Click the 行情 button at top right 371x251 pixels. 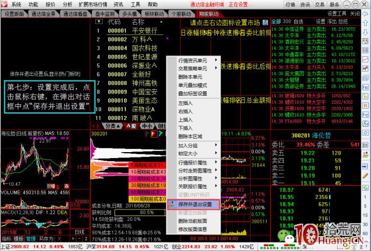pyautogui.click(x=291, y=4)
